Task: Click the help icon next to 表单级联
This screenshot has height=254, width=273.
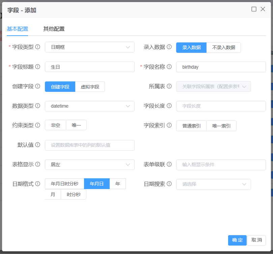Action: click(169, 164)
